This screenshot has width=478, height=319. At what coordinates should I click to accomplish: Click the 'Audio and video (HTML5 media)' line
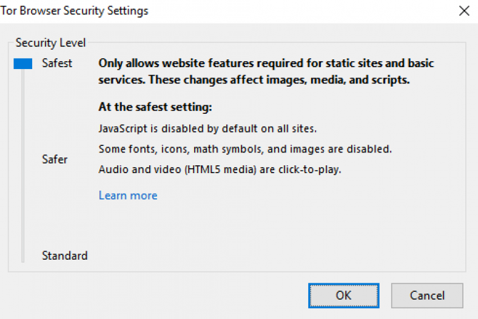tap(220, 169)
